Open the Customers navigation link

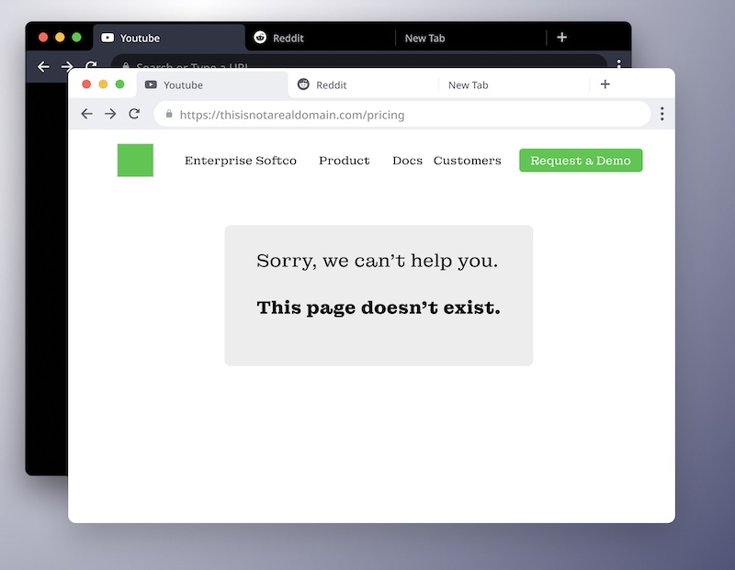pos(467,161)
